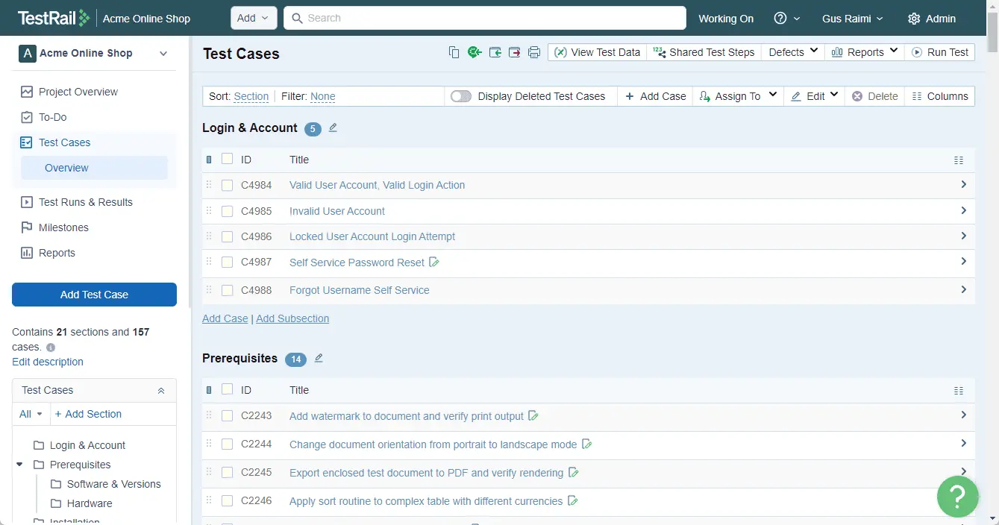Edit Login & Account section pencil icon
The width and height of the screenshot is (999, 525).
(333, 128)
